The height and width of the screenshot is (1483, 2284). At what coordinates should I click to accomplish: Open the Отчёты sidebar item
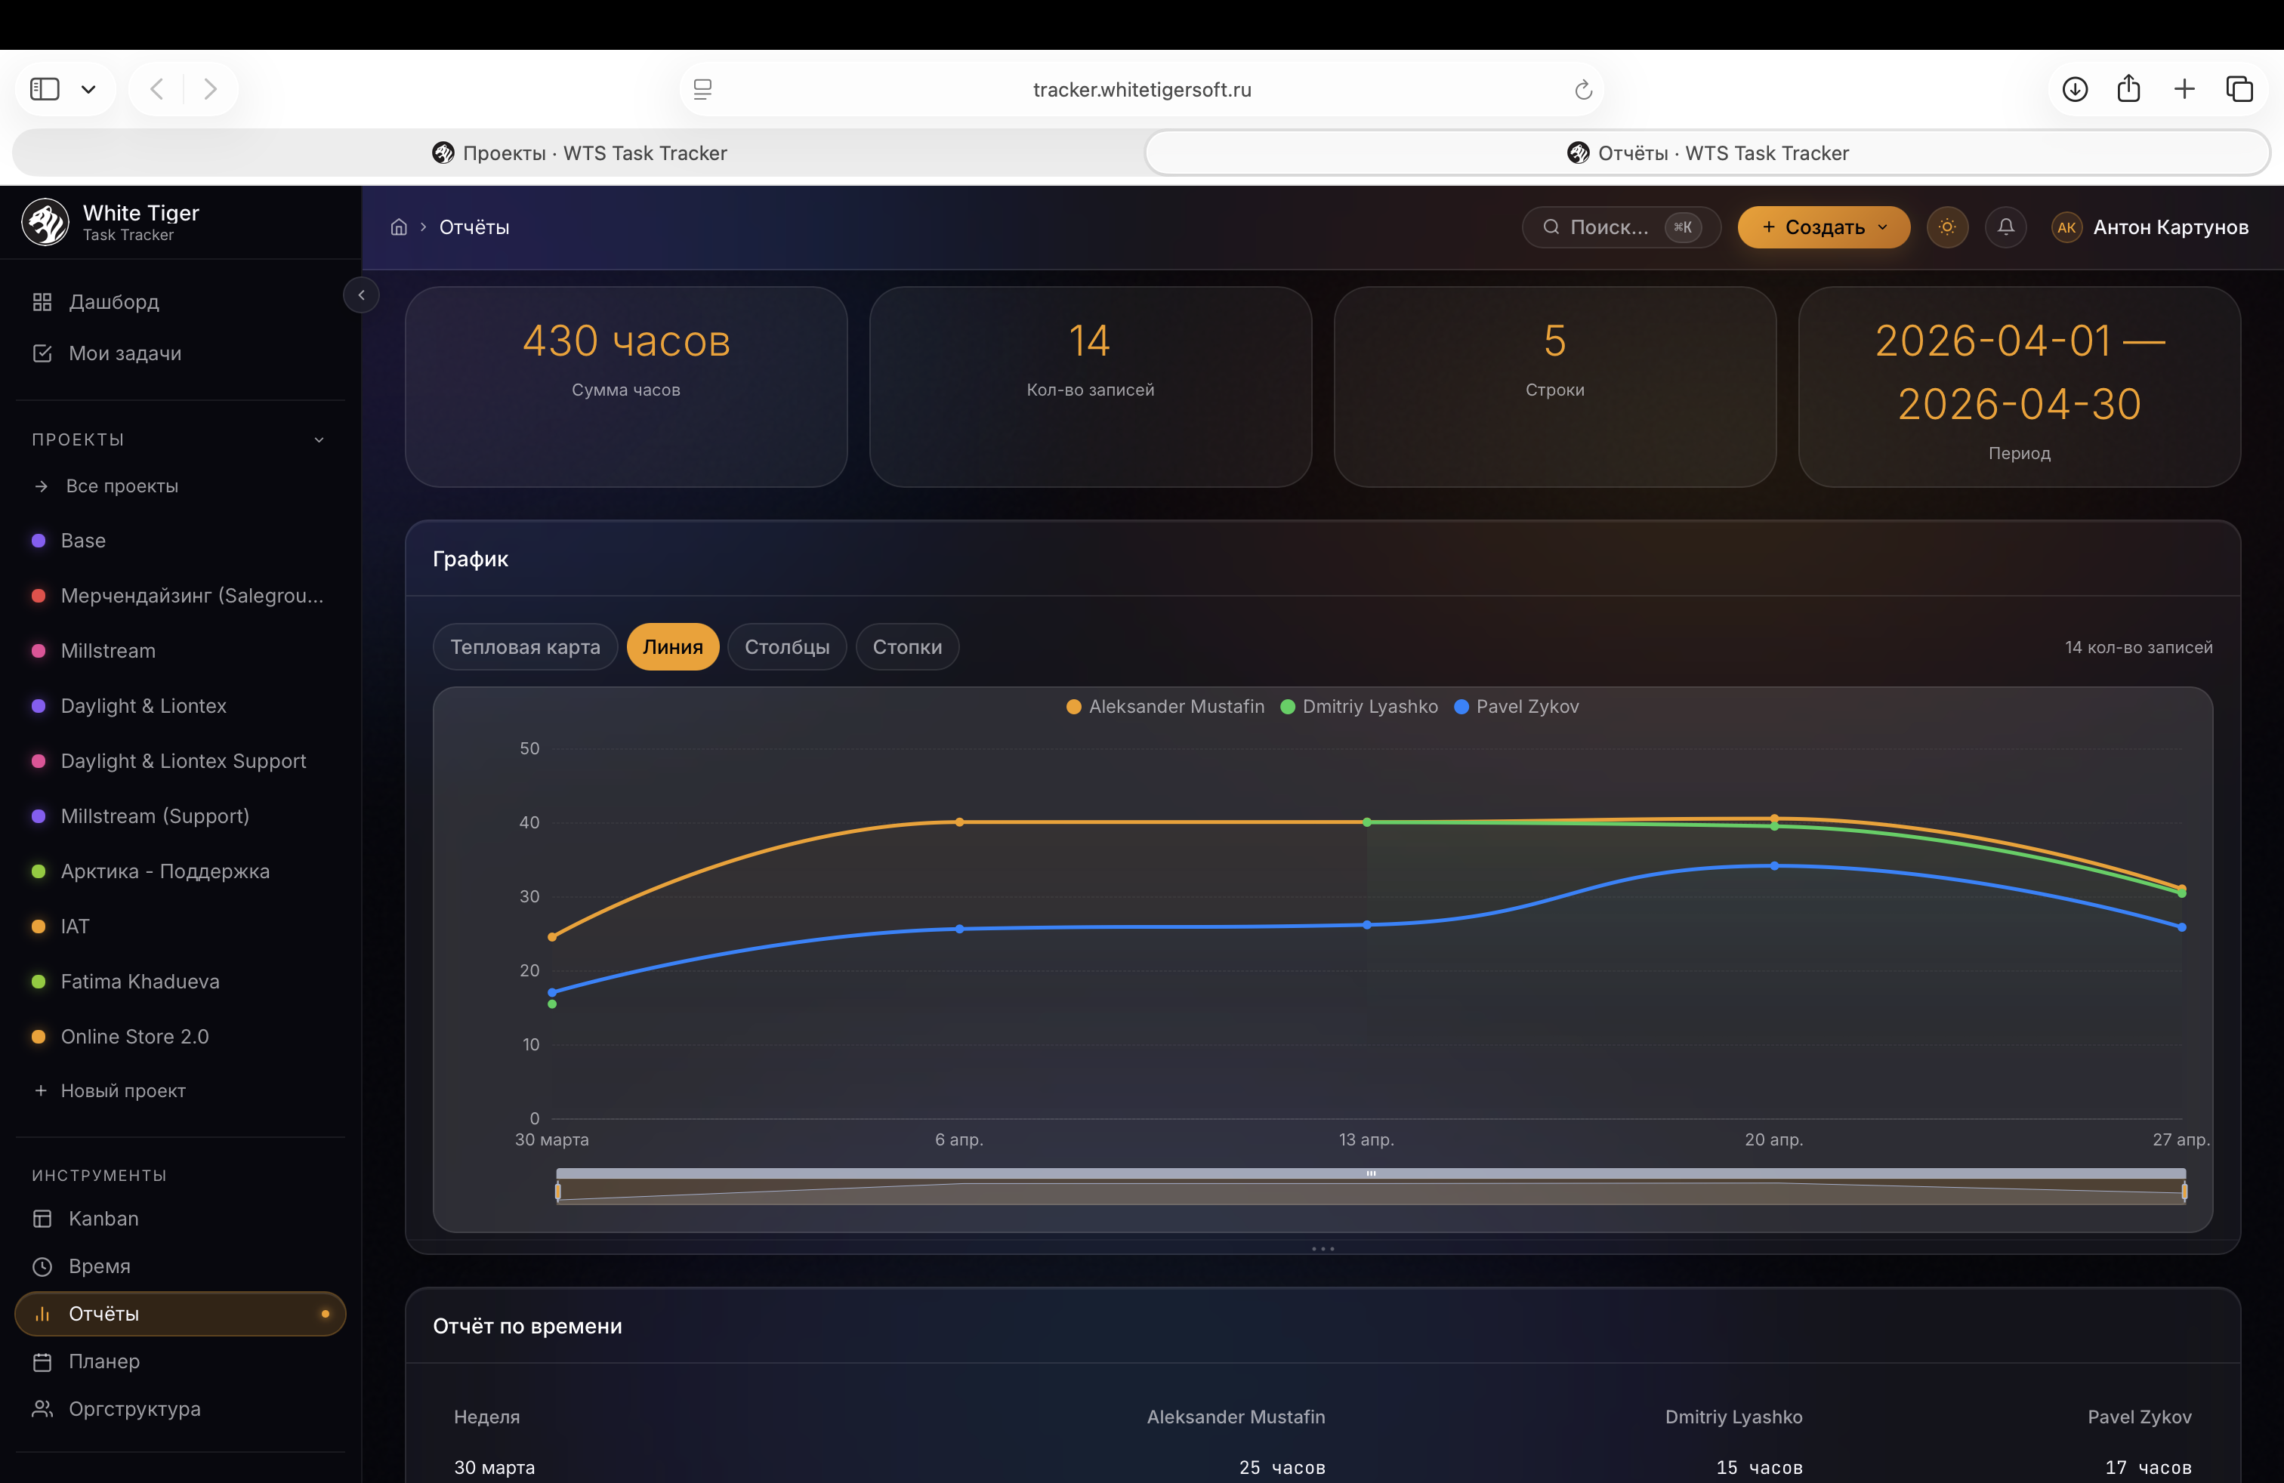(181, 1314)
